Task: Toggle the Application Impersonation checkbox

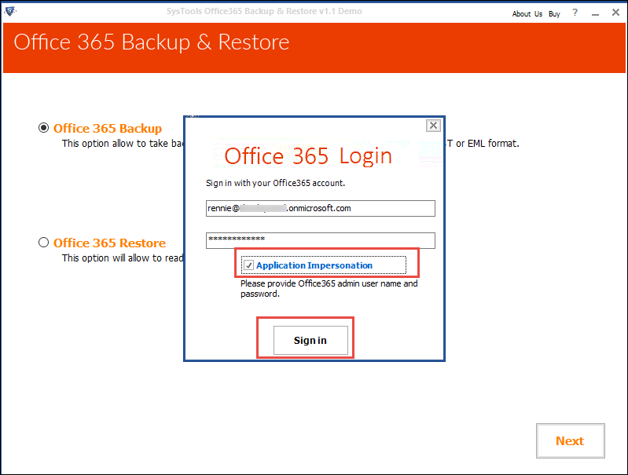Action: point(248,265)
